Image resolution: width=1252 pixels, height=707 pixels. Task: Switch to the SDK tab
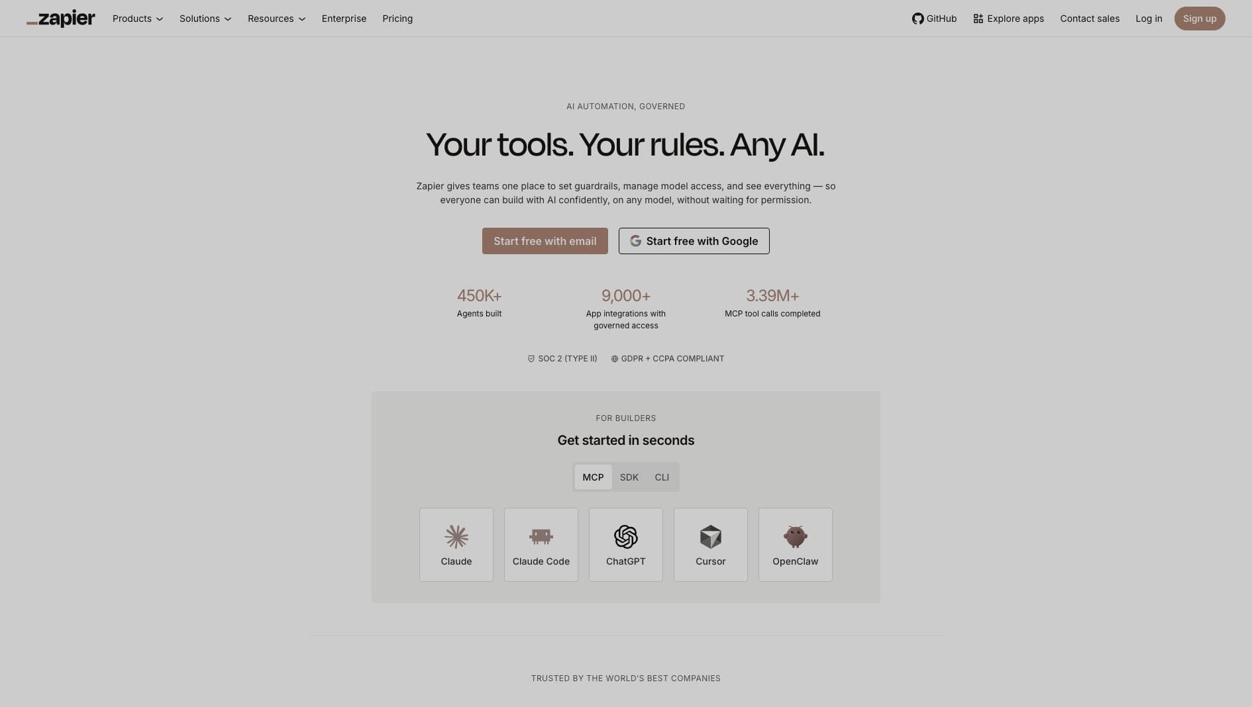(x=629, y=477)
